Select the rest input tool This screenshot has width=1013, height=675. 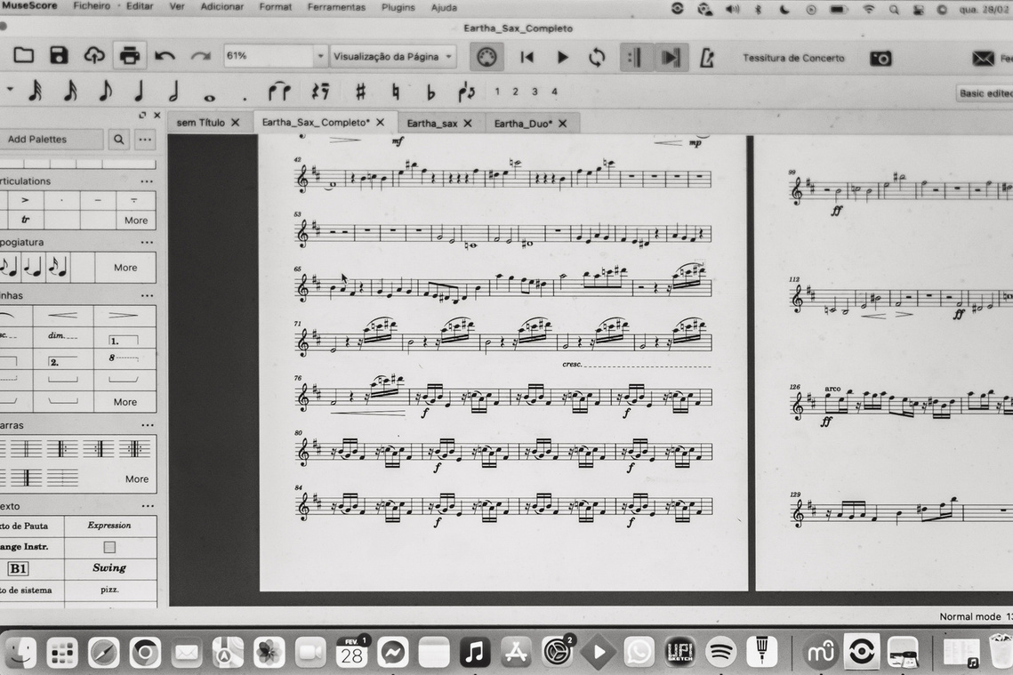pos(320,92)
